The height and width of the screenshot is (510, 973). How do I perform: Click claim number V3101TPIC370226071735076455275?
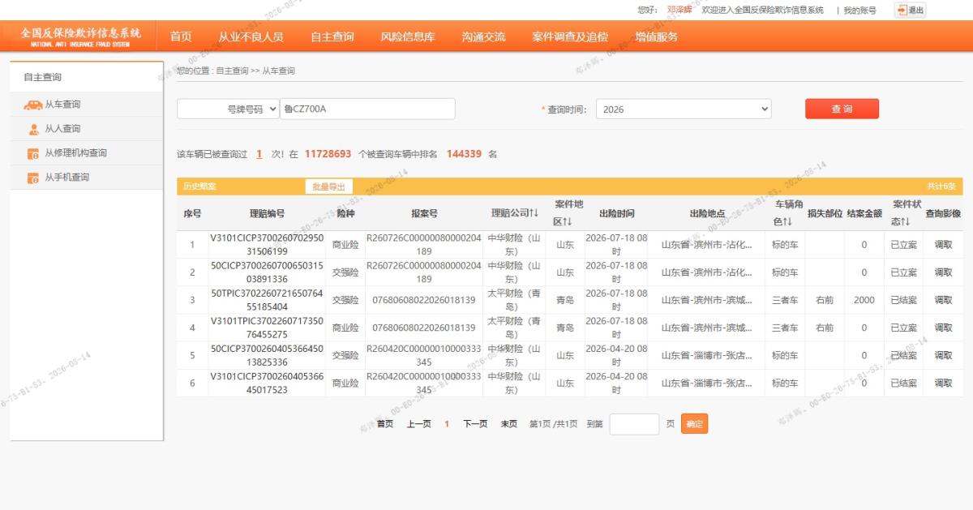tap(267, 328)
